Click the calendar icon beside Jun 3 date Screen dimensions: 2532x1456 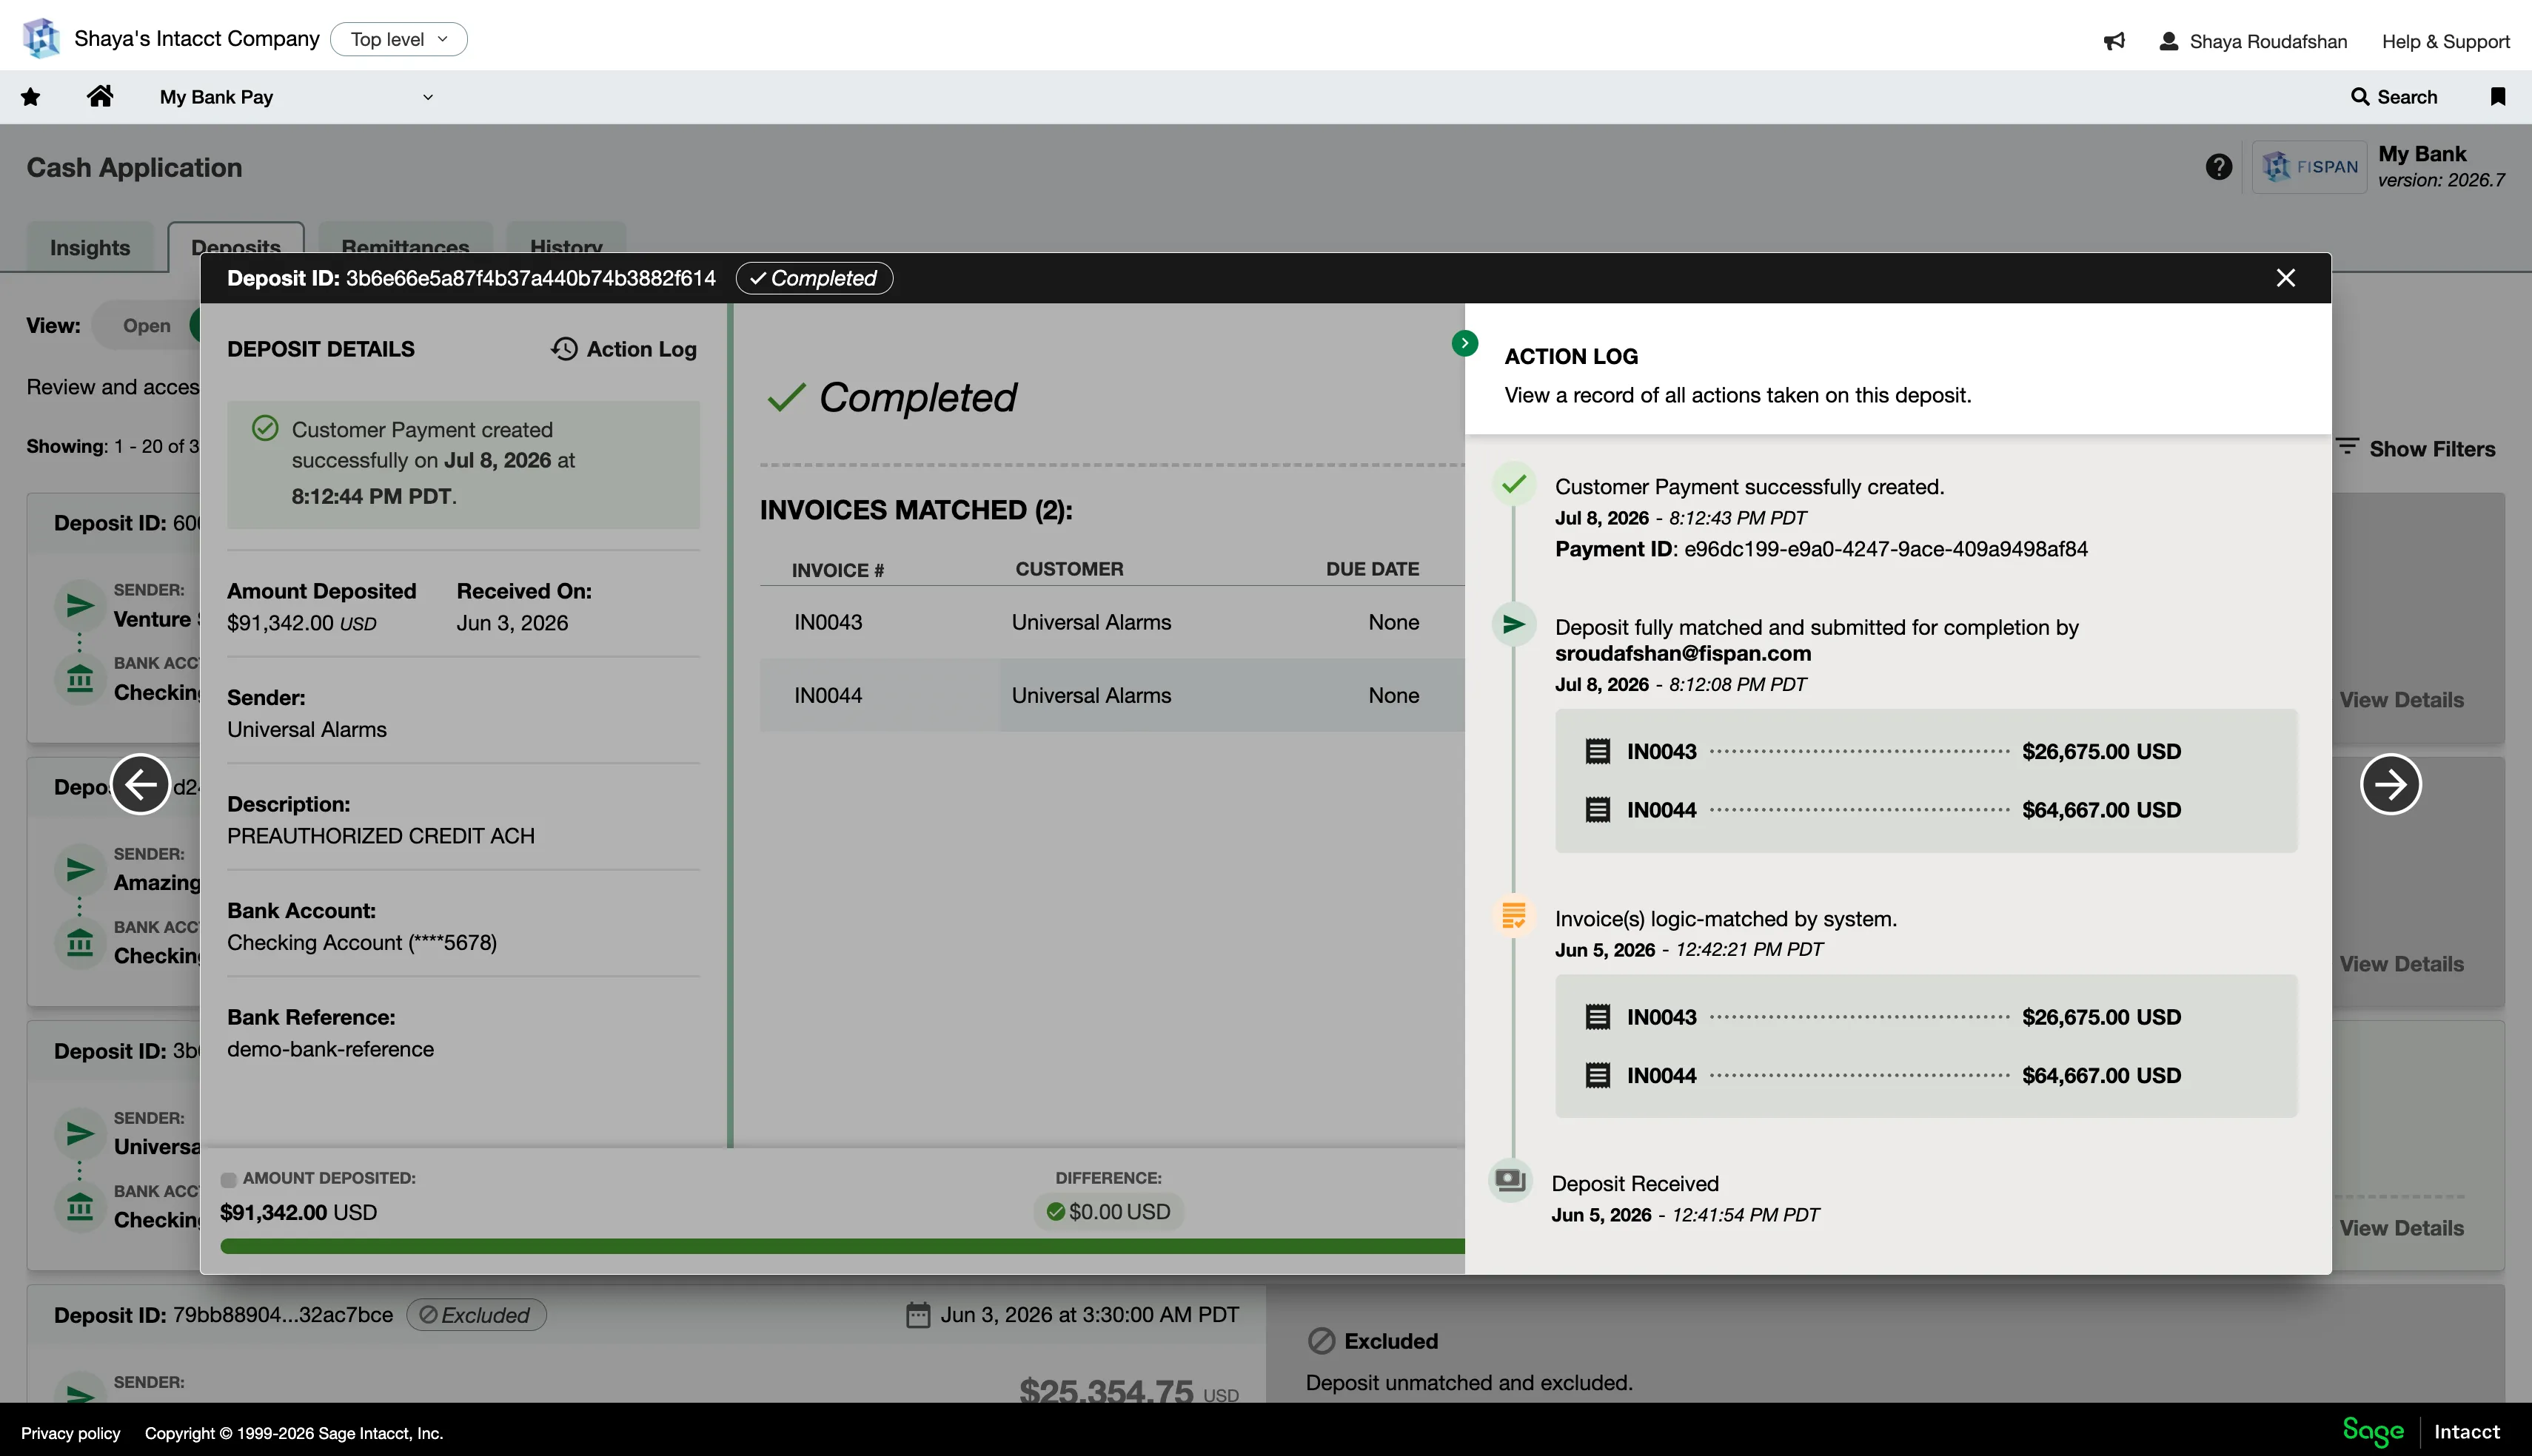point(917,1315)
